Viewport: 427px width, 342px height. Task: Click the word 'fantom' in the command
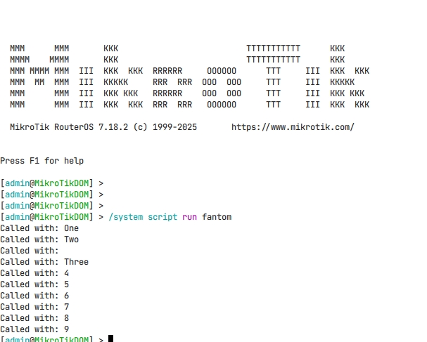tap(217, 217)
